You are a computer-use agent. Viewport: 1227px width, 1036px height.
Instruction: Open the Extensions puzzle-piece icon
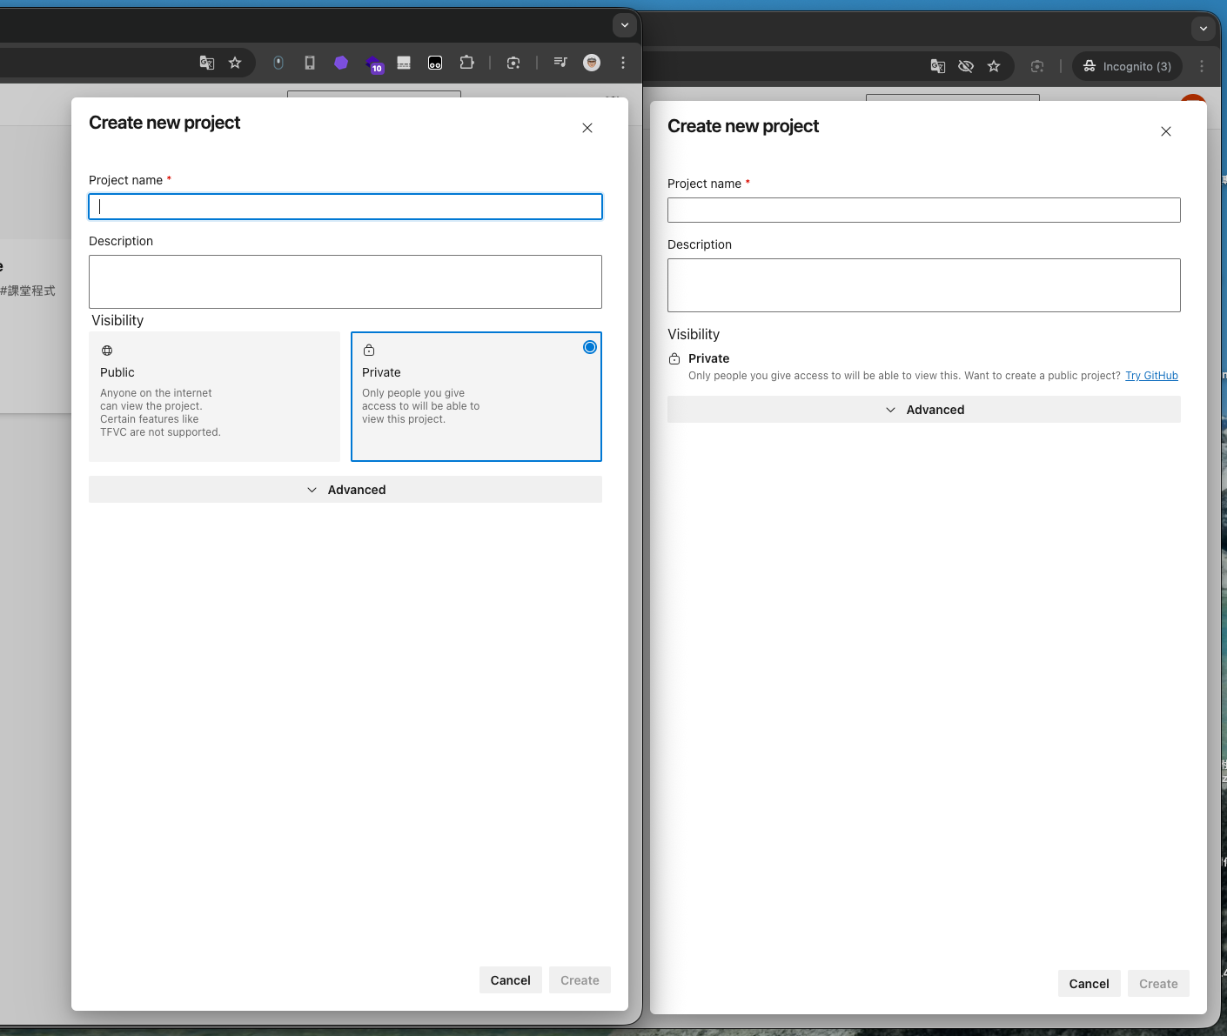click(x=467, y=63)
